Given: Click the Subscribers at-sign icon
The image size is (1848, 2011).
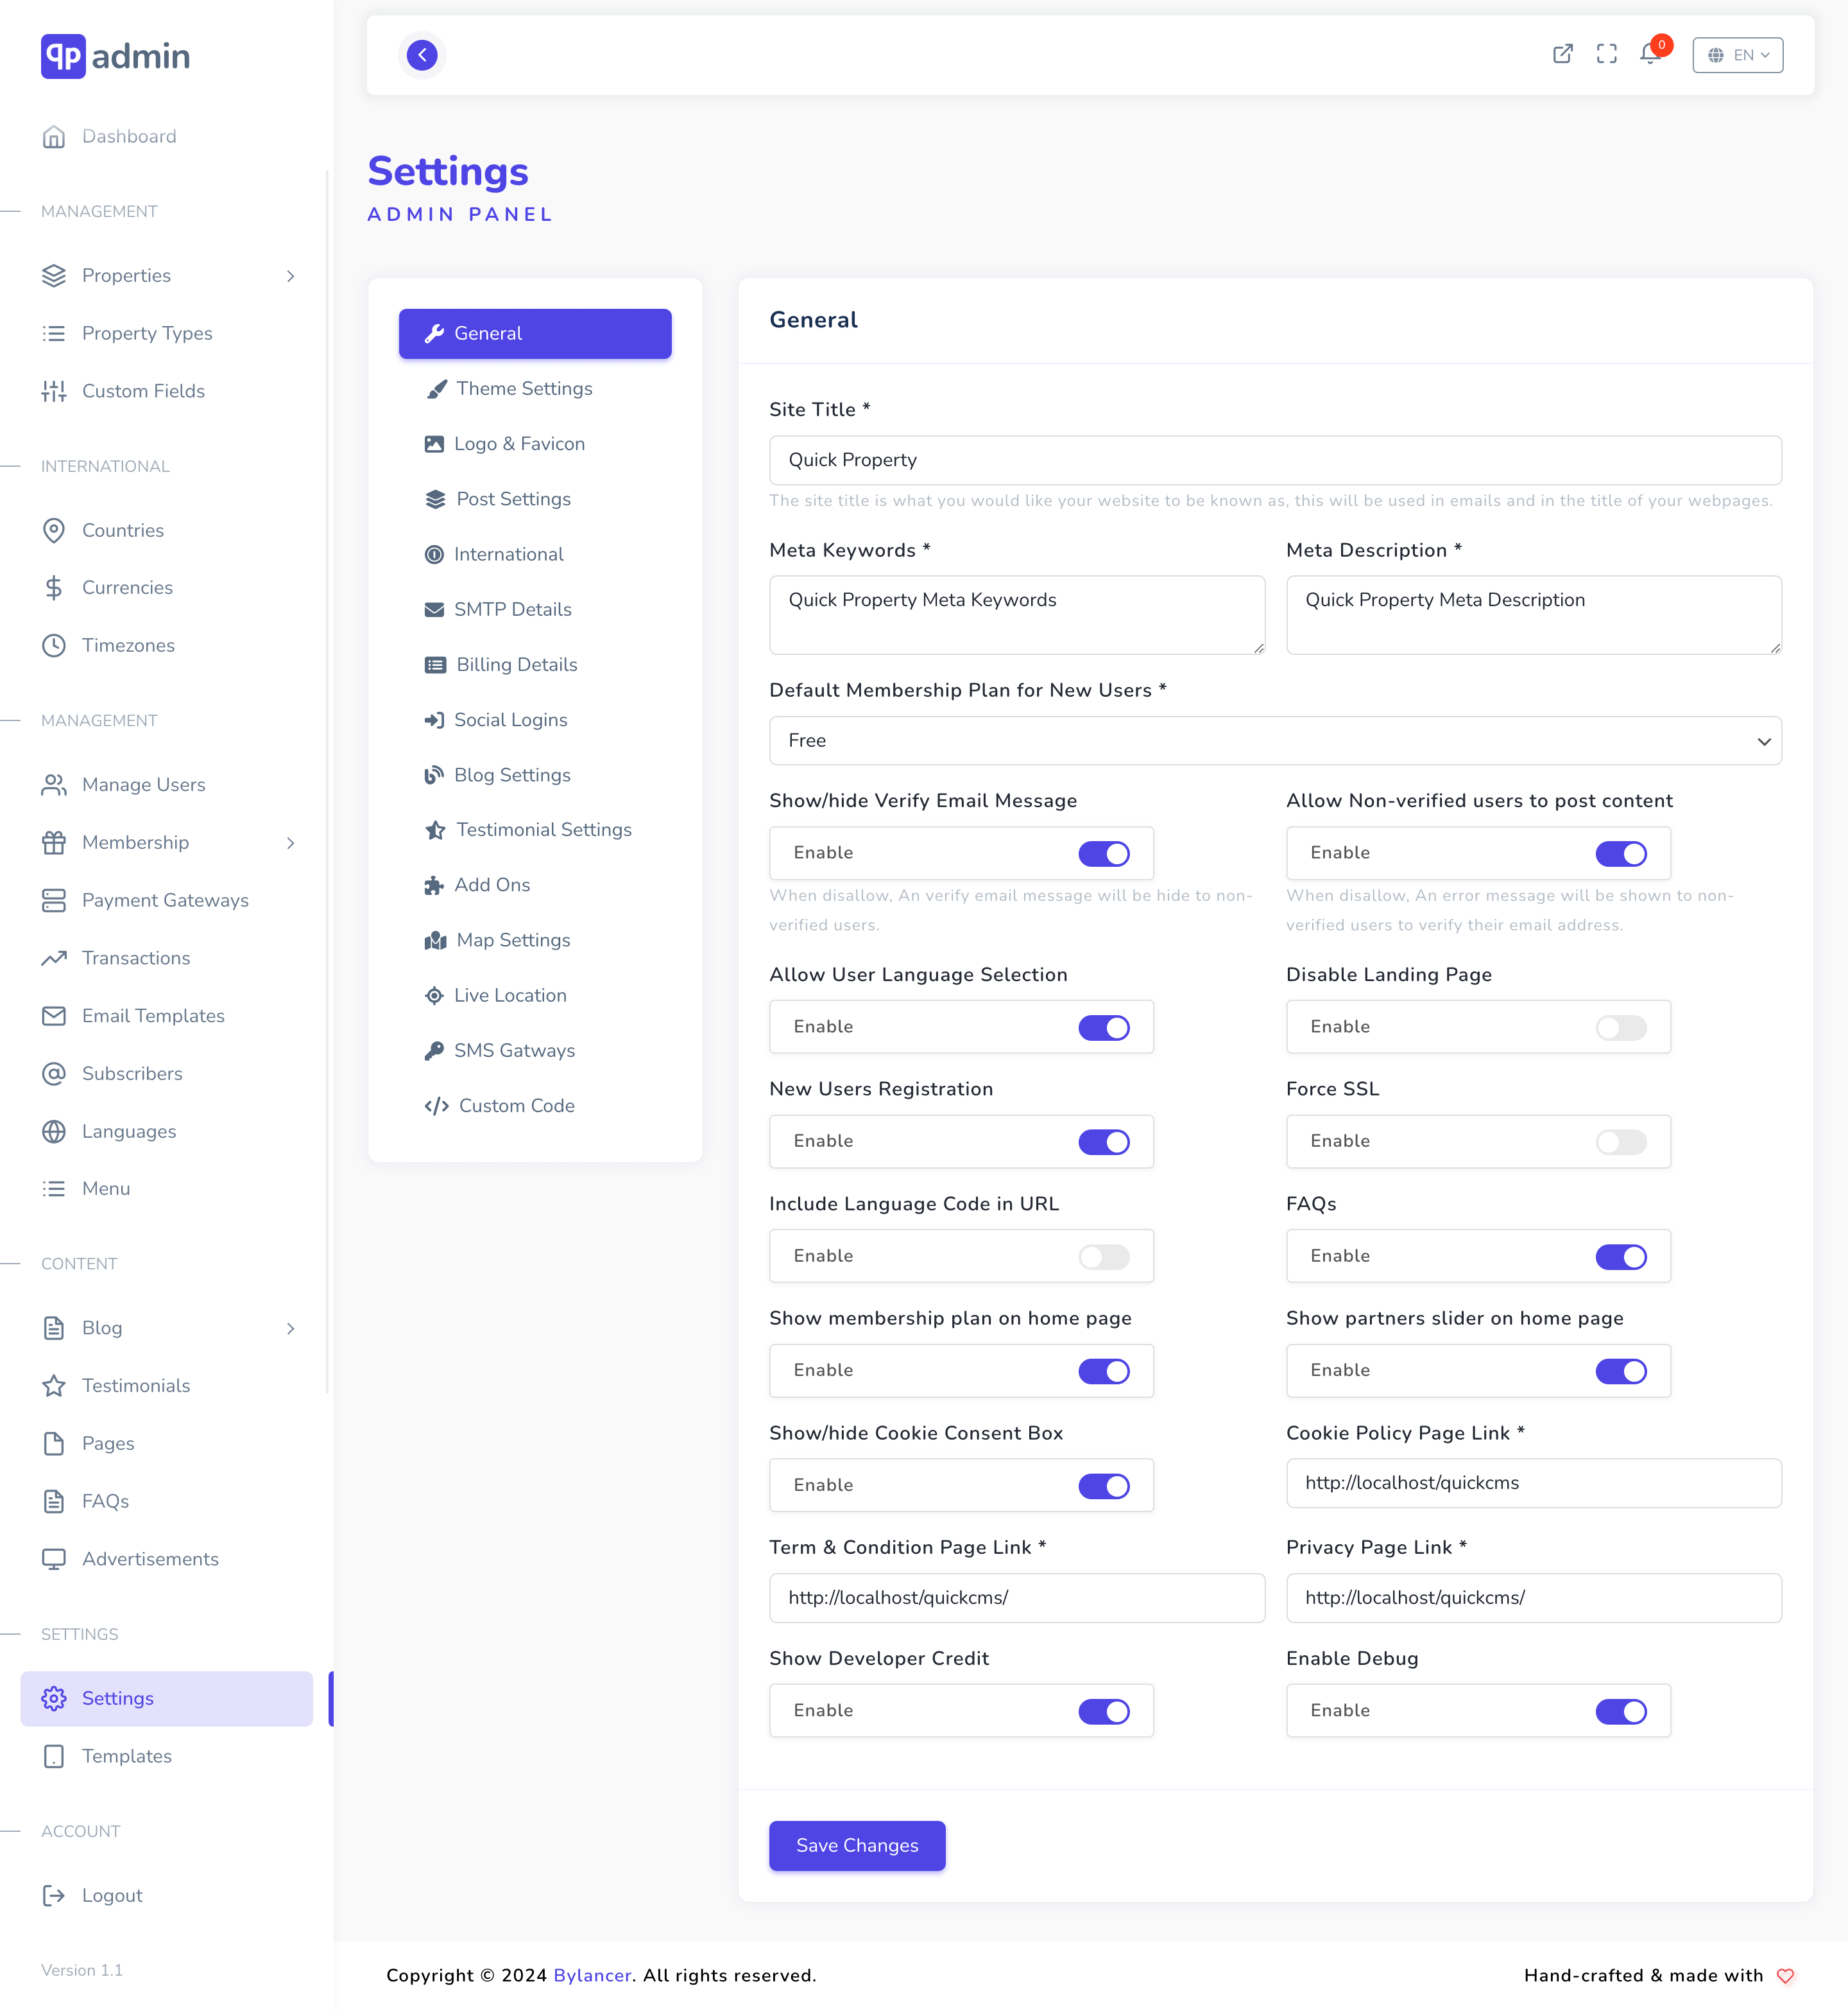Looking at the screenshot, I should click(x=54, y=1075).
